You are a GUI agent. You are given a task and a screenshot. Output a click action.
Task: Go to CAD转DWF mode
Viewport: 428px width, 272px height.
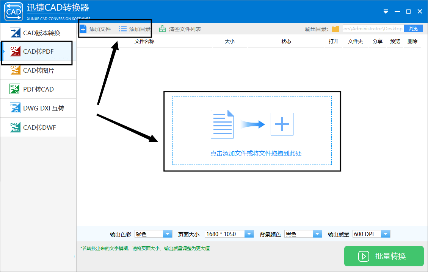(39, 127)
